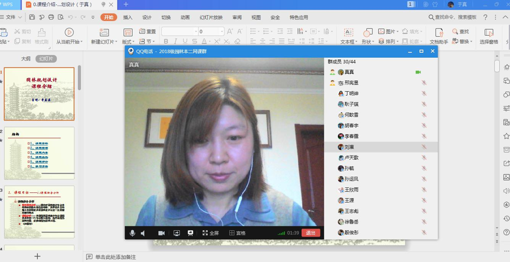Switch to grid (宫格) view layout

coord(237,233)
